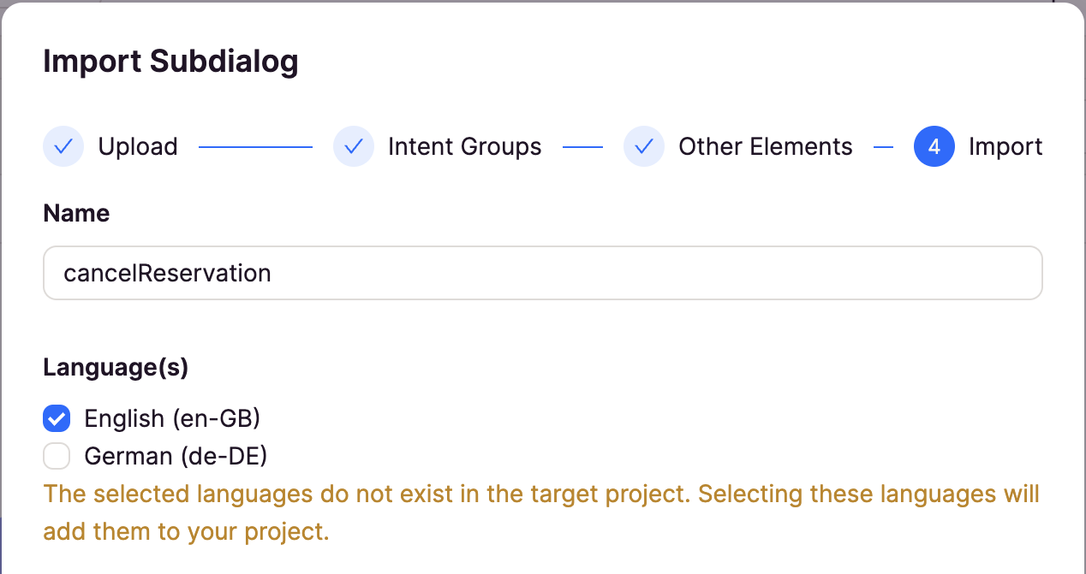Image resolution: width=1086 pixels, height=574 pixels.
Task: Select the Import step label
Action: tap(1005, 146)
